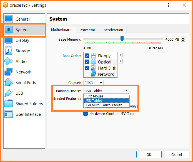193x162 pixels.
Task: Open the Chipset PIIX3 dropdown
Action: point(93,83)
